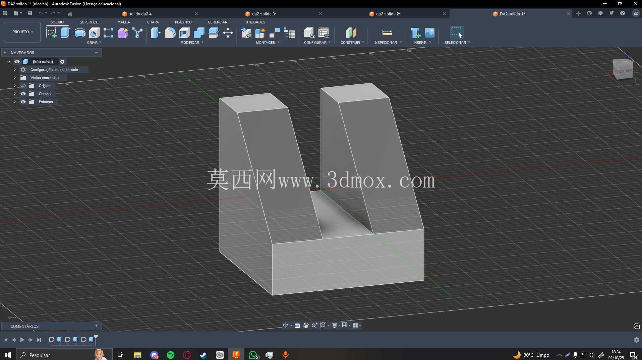This screenshot has height=360, width=642.
Task: Open the Create Form tool
Action: 123,33
